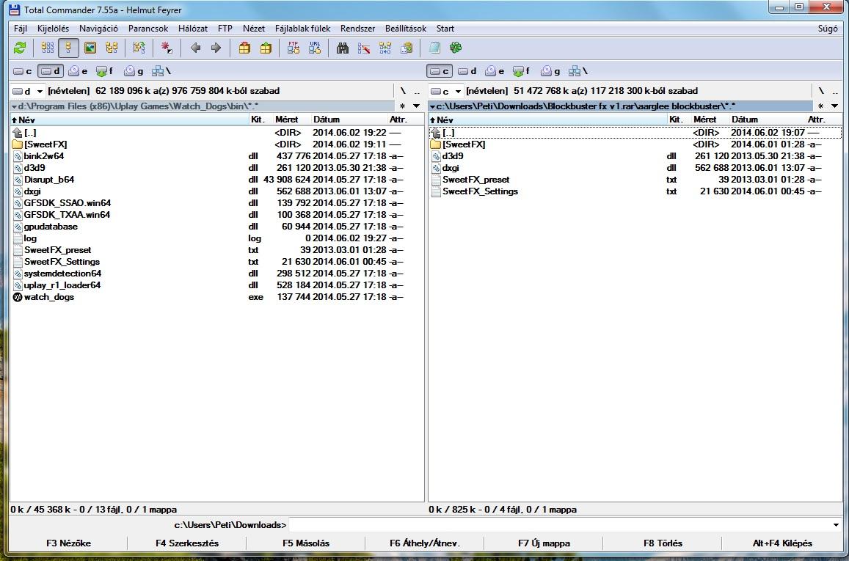Go up using the right panel '..' button
Image resolution: width=849 pixels, height=561 pixels.
coord(835,91)
